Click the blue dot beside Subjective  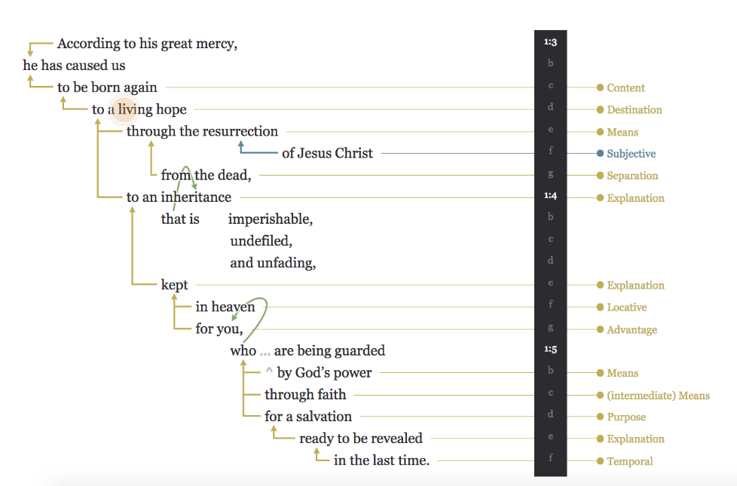coord(600,154)
